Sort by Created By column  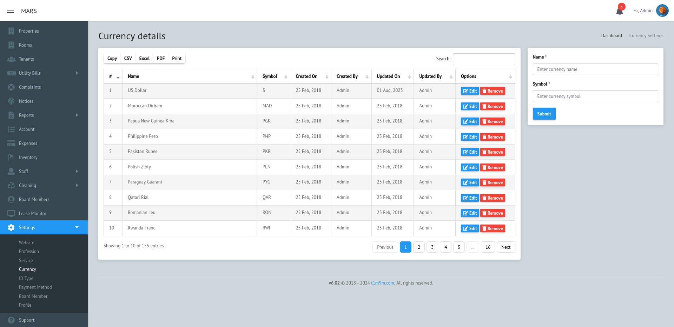(x=351, y=76)
